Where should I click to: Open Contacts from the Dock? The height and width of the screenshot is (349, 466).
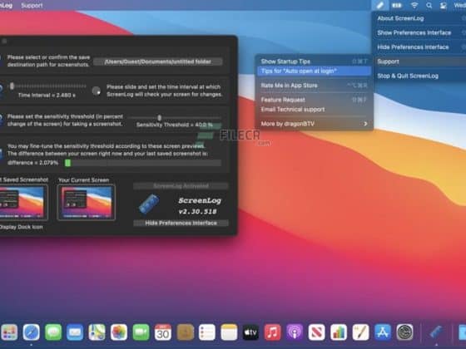[185, 332]
